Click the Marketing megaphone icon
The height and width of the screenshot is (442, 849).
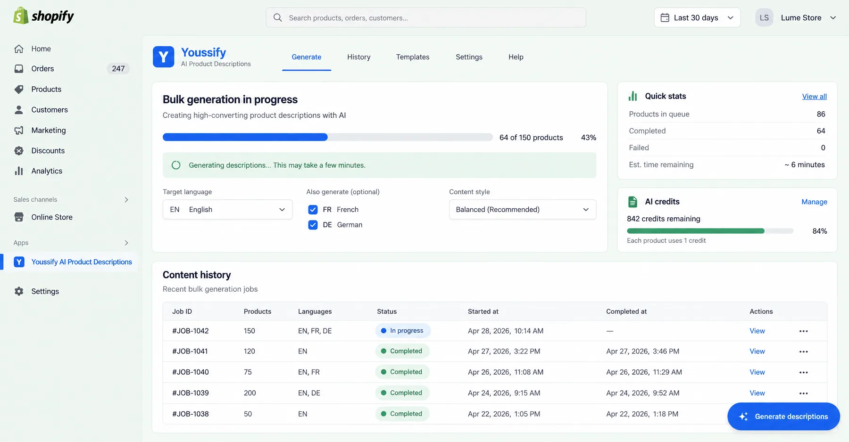(19, 130)
